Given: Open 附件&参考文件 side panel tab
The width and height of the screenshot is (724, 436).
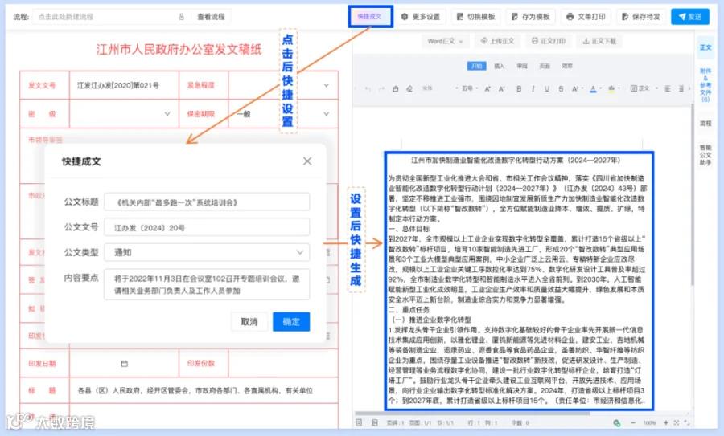Looking at the screenshot, I should coord(705,85).
